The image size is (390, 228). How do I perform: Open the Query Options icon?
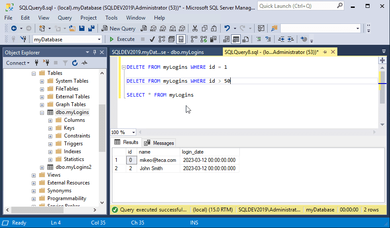[171, 39]
